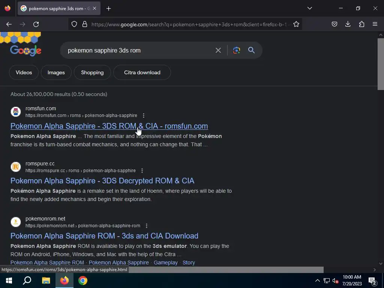Reload the current Google search page
Viewport: 384px width, 288px height.
[36, 24]
